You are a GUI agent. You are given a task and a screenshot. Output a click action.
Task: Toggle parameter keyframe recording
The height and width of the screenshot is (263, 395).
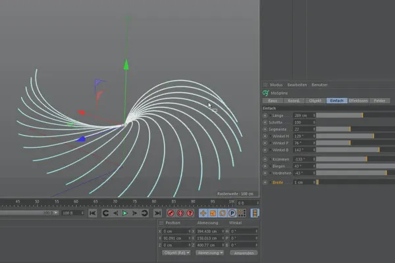(x=232, y=213)
